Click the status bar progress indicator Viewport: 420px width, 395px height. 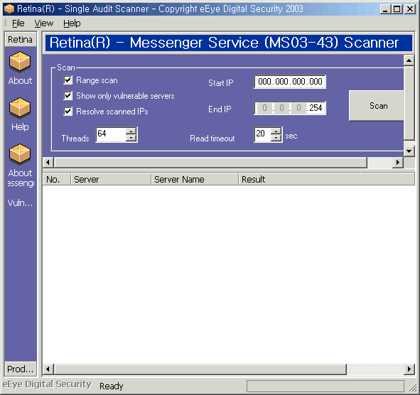pos(325,386)
